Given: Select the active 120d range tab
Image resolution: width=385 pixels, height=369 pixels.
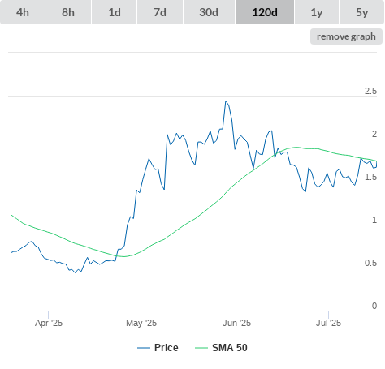Looking at the screenshot, I should pos(265,12).
